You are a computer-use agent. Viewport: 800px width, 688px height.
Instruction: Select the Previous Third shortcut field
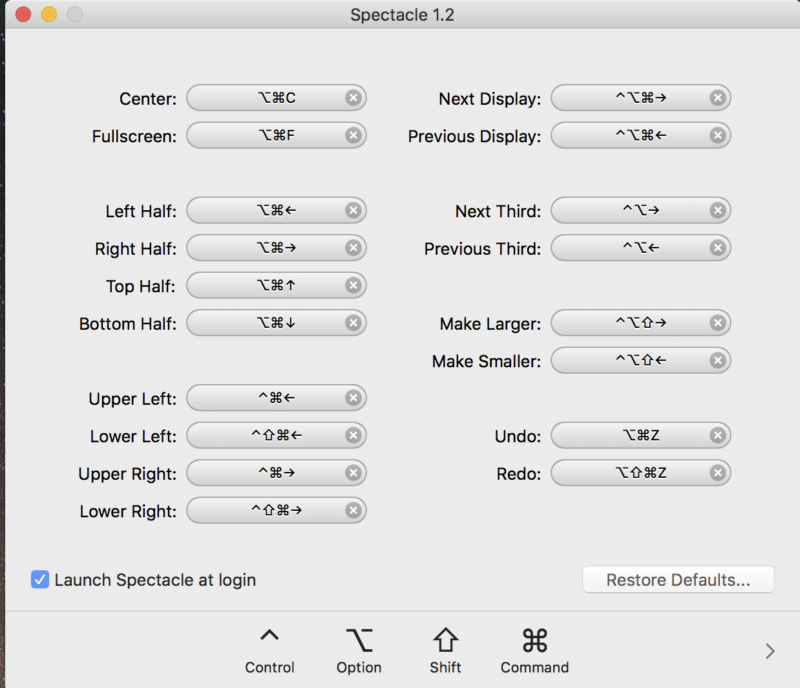(637, 248)
